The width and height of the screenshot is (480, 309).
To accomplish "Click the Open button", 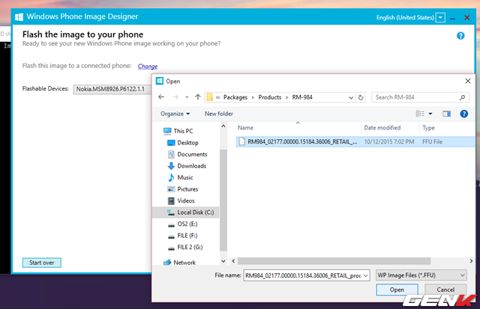I will pos(397,290).
